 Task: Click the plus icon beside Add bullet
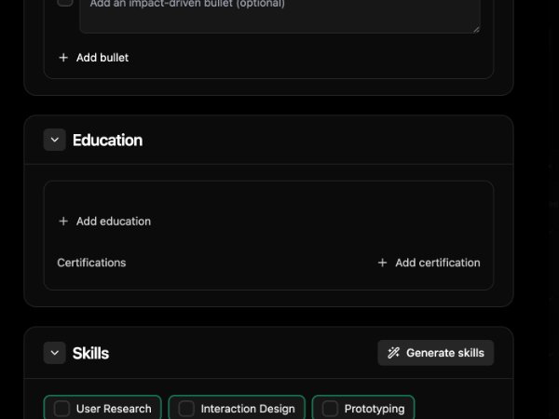[x=63, y=58]
